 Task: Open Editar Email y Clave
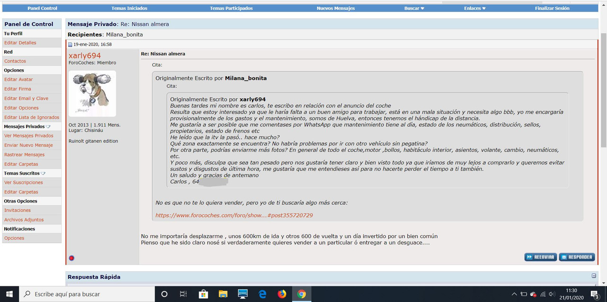(26, 99)
